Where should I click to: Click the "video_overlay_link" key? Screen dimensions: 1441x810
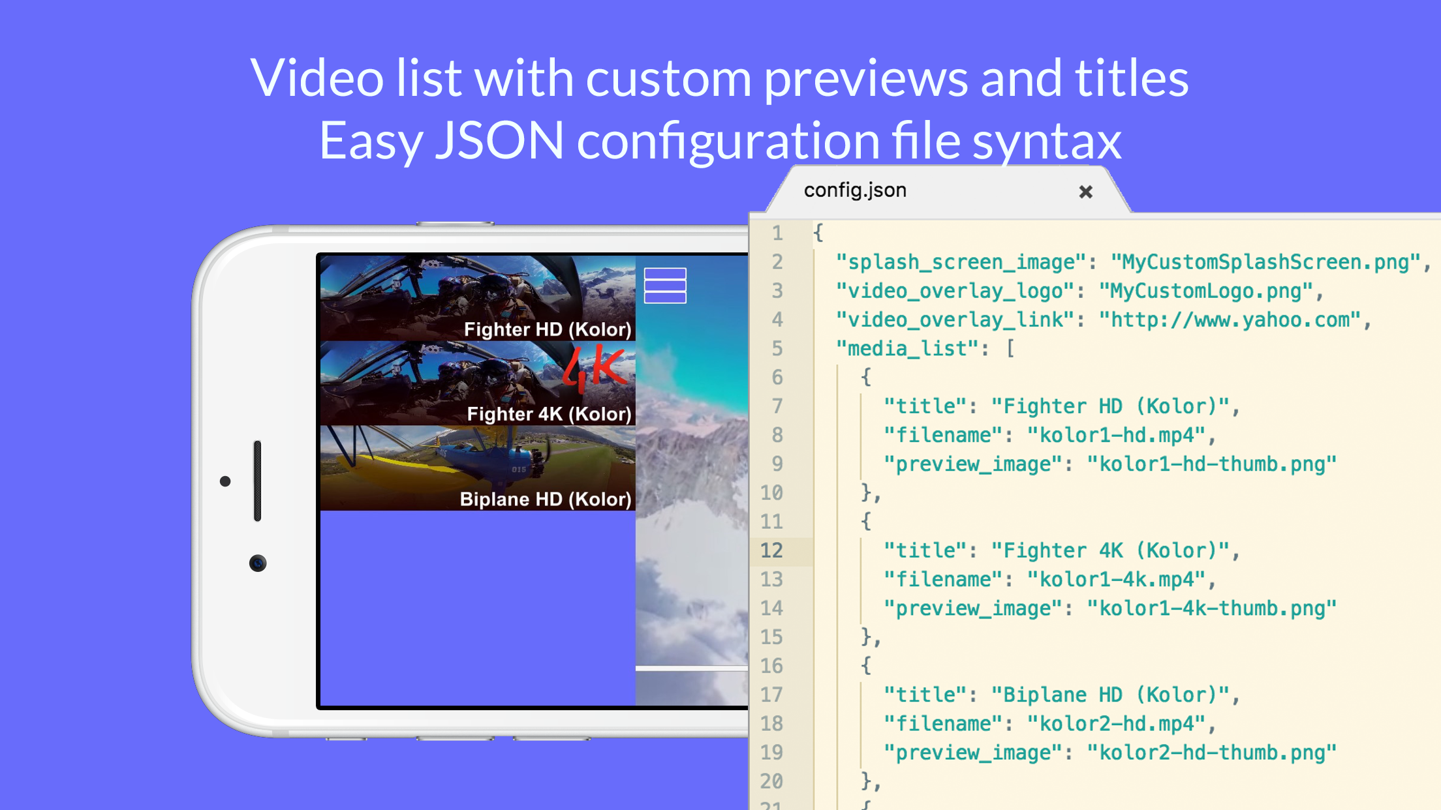pos(955,320)
